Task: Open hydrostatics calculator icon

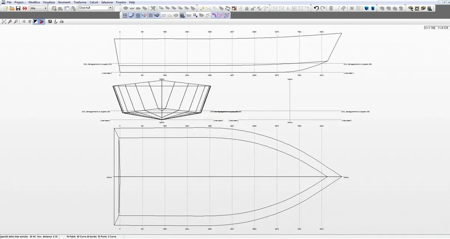Action: coord(182,15)
